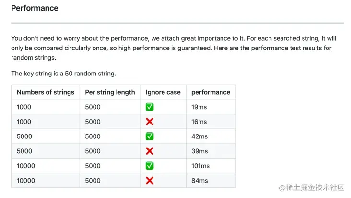Click the 'performance' column header

click(211, 92)
